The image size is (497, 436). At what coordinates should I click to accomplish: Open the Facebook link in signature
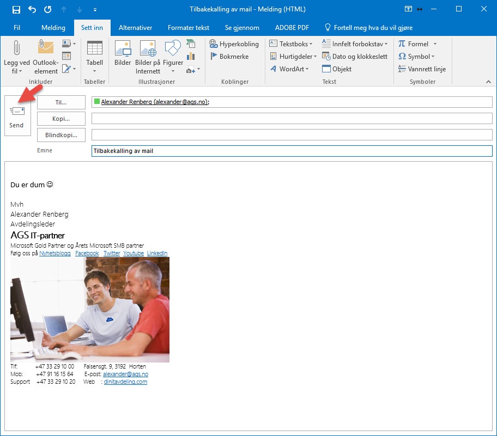tap(87, 253)
